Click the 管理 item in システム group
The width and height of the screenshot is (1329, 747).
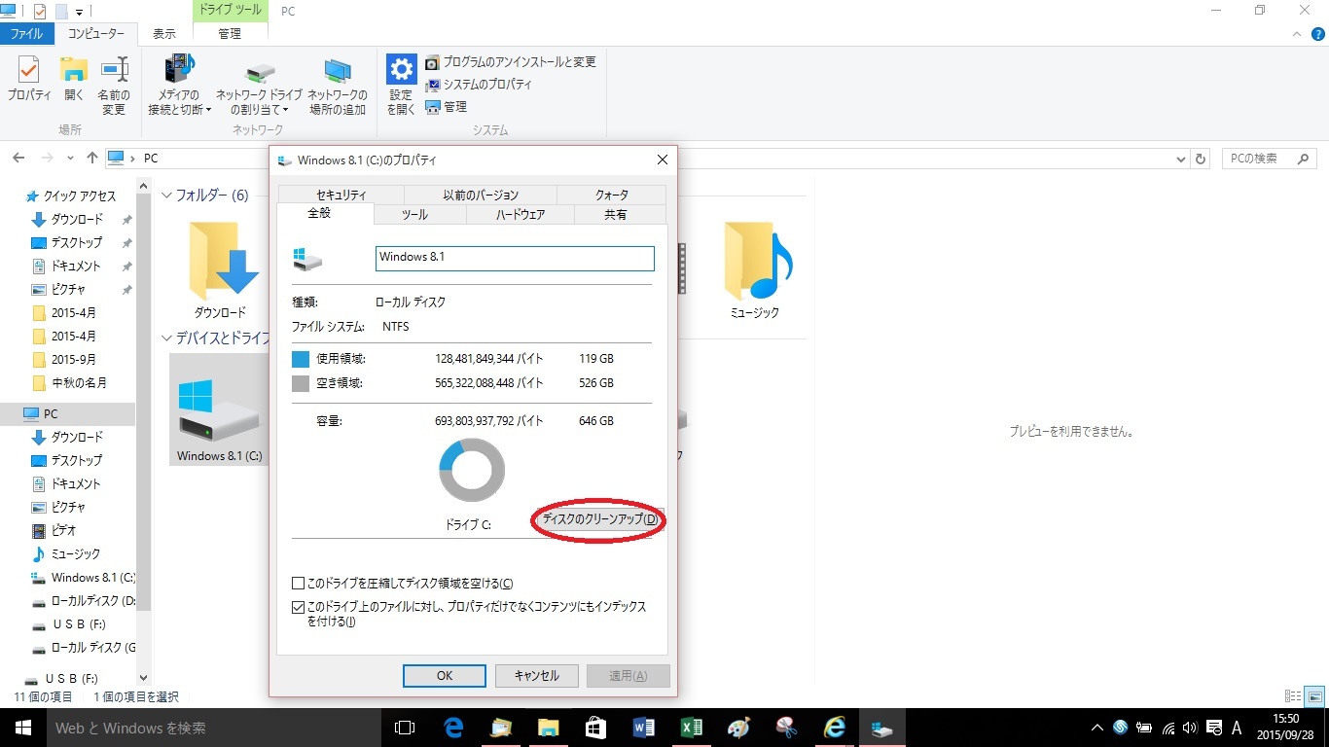click(x=446, y=107)
